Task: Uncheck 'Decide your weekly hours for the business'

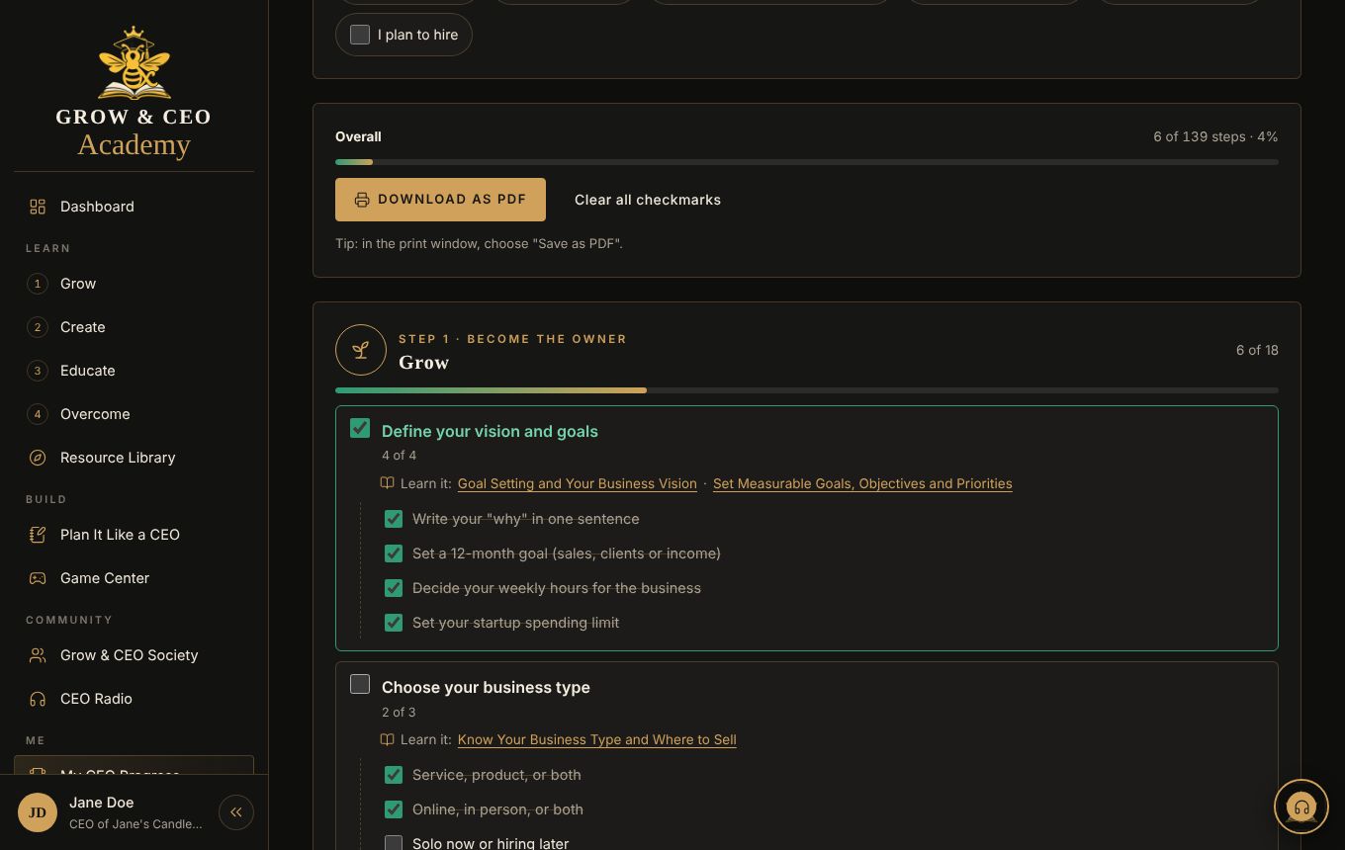Action: tap(394, 588)
